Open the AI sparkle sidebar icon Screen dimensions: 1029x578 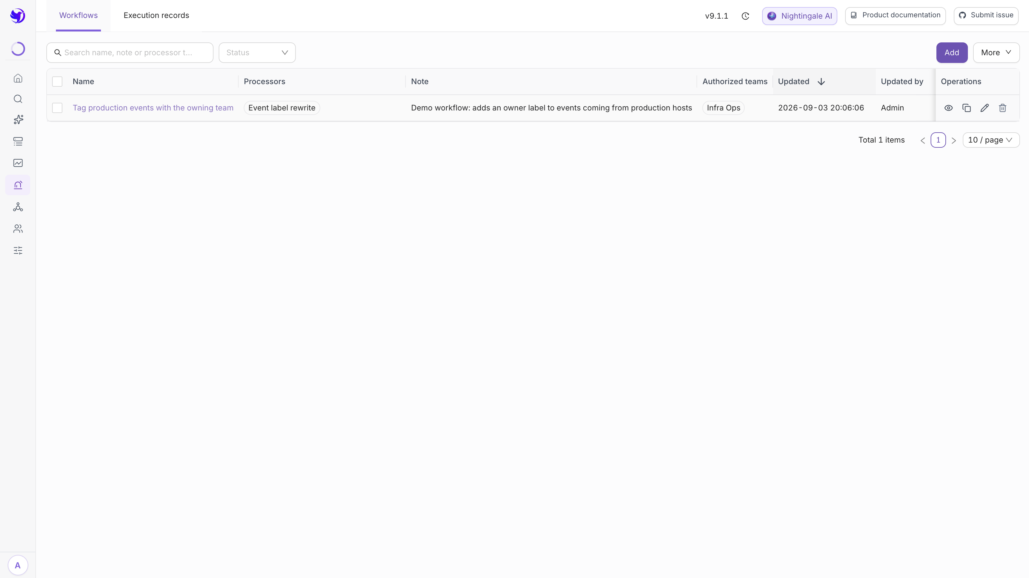pos(18,120)
